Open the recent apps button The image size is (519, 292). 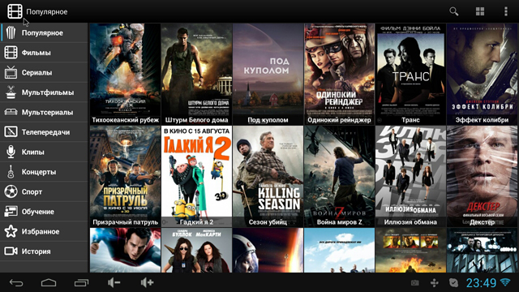[81, 283]
